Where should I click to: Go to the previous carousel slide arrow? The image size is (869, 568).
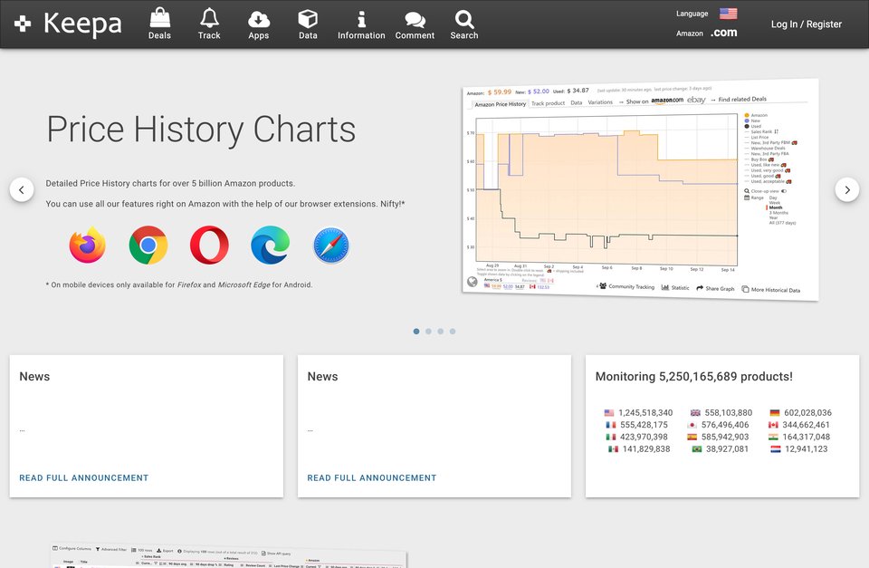[x=22, y=189]
